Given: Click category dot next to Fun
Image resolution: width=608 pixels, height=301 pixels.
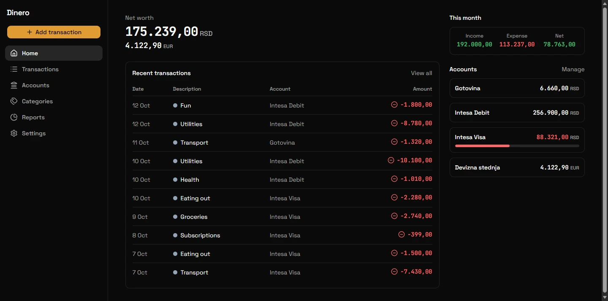Looking at the screenshot, I should coord(175,105).
